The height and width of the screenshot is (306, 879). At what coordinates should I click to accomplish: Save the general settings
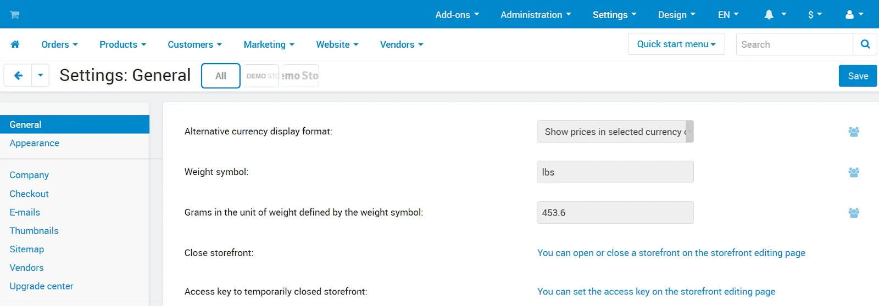point(858,76)
